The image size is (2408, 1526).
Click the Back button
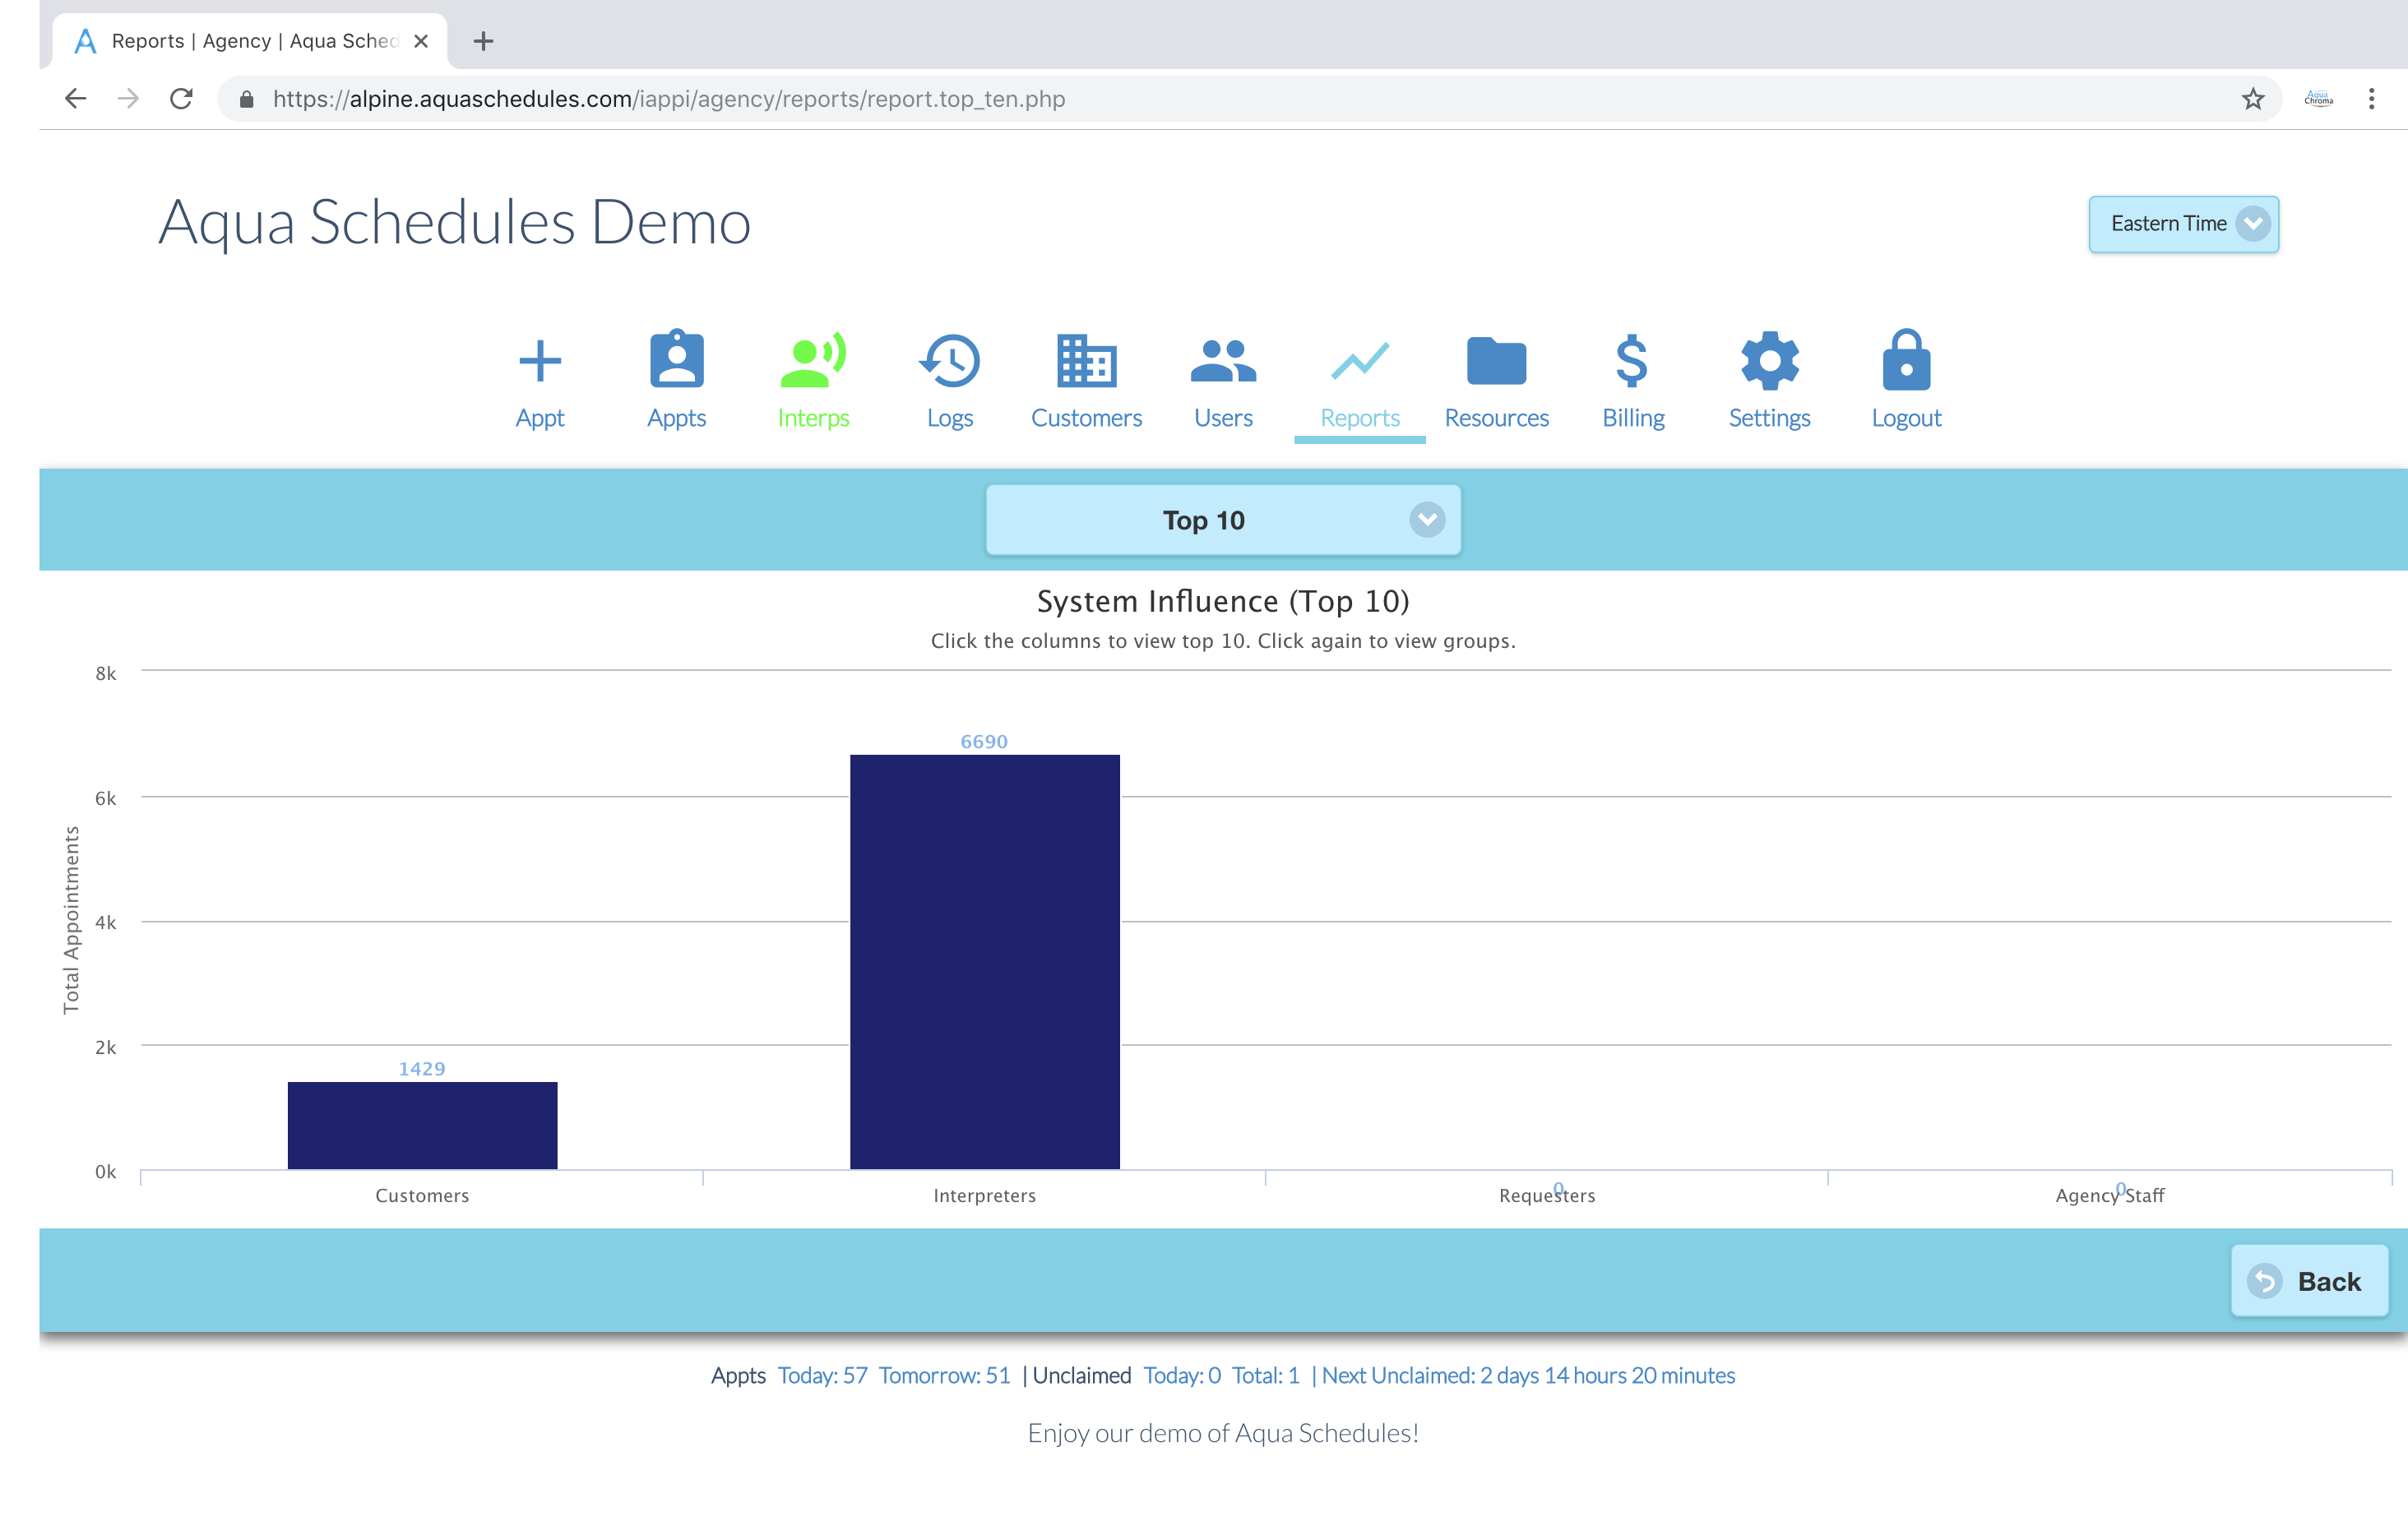2309,1281
